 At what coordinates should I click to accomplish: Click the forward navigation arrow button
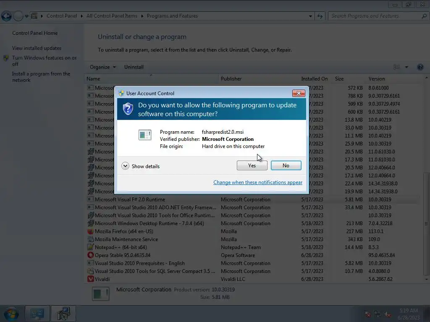[18, 16]
